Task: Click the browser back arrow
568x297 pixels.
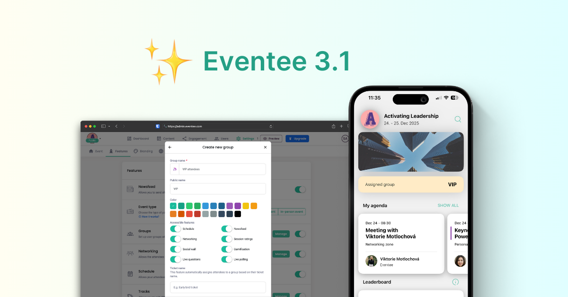Action: point(116,126)
